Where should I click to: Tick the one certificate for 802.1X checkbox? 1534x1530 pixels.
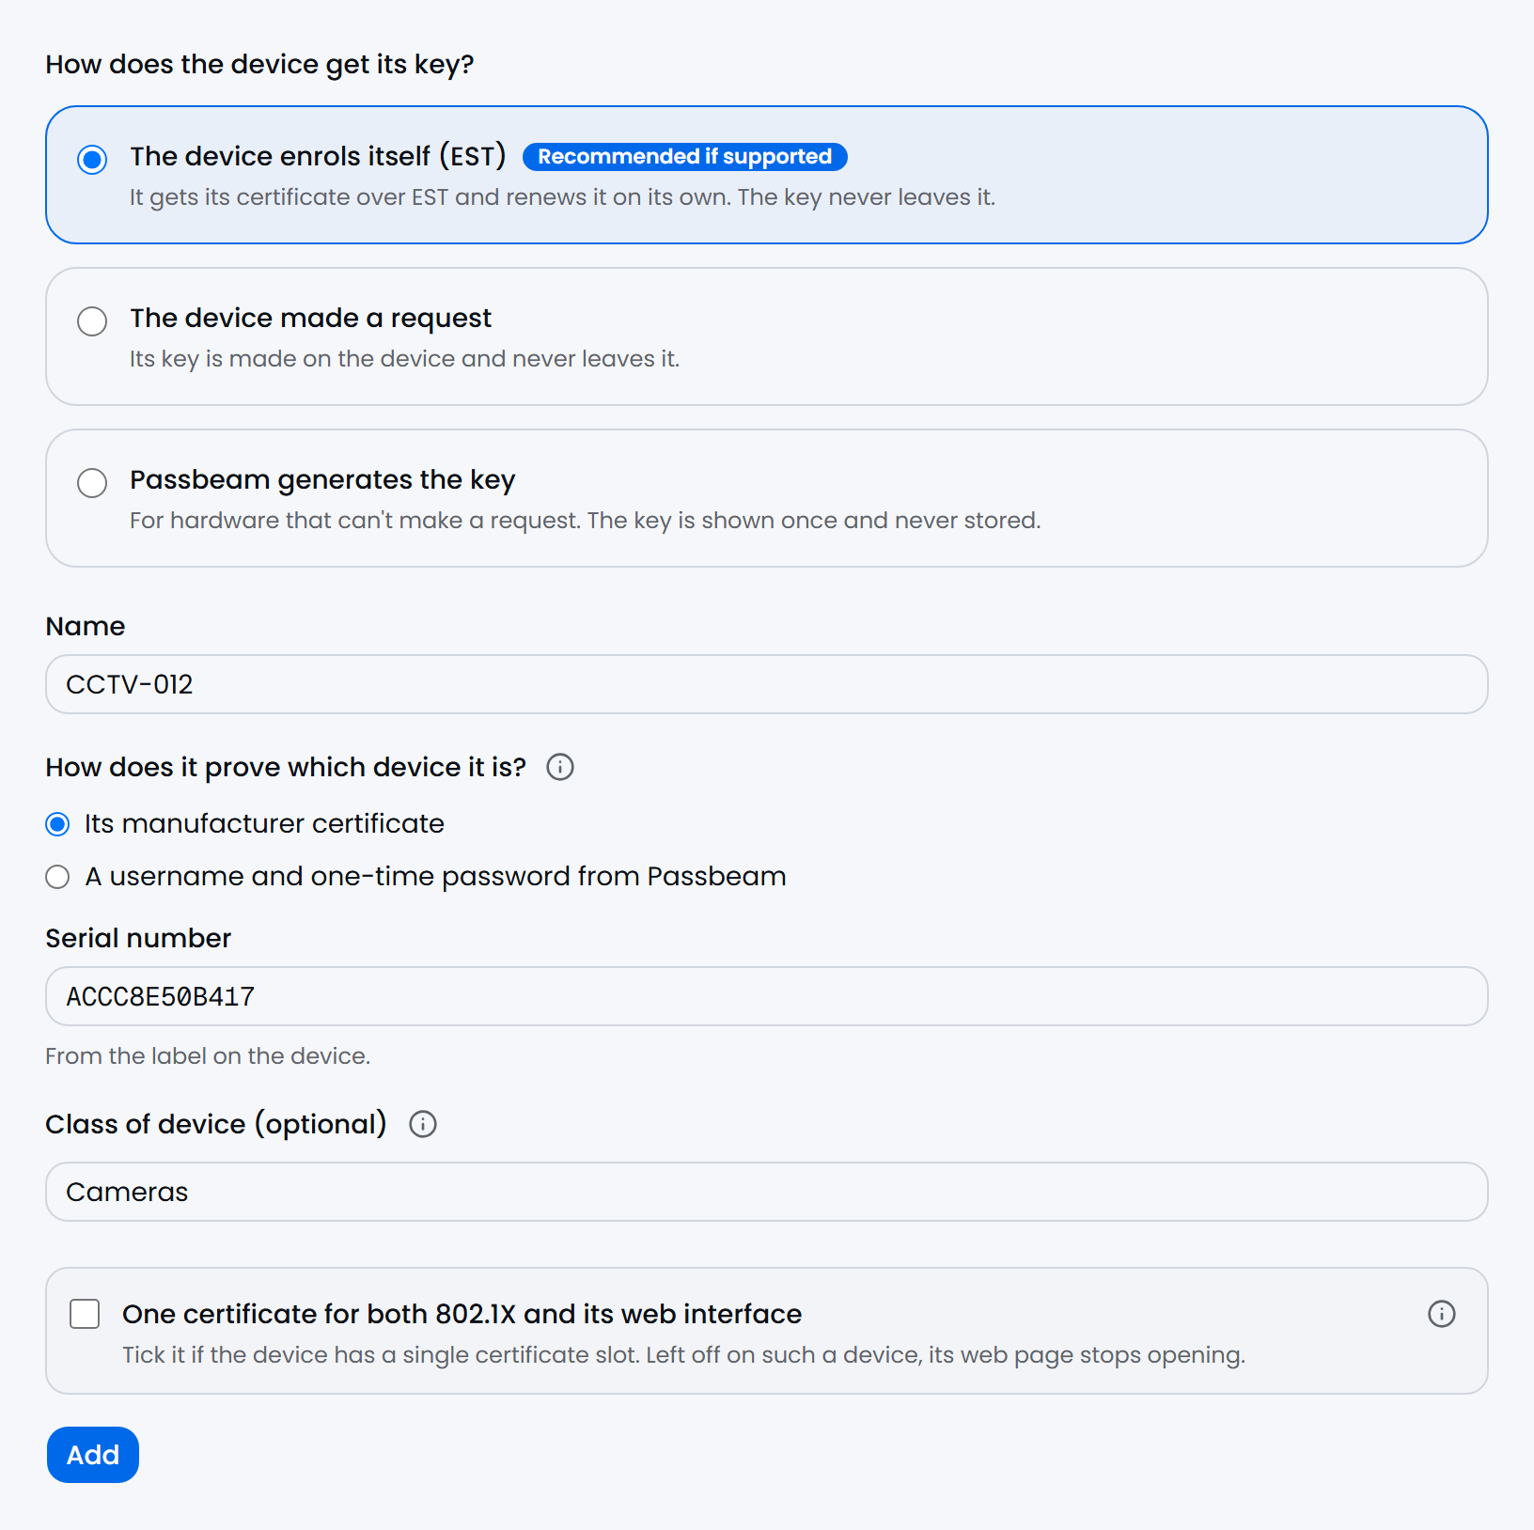coord(85,1314)
